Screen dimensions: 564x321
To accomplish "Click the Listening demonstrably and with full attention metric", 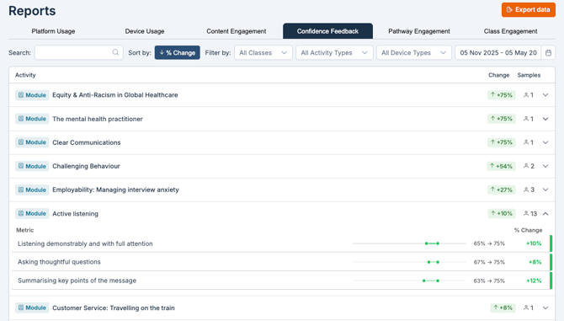I will 85,243.
